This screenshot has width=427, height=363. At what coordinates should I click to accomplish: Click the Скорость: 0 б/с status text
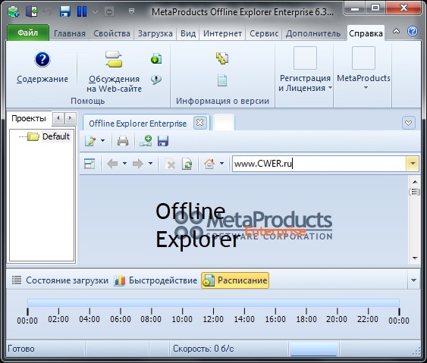pos(203,349)
